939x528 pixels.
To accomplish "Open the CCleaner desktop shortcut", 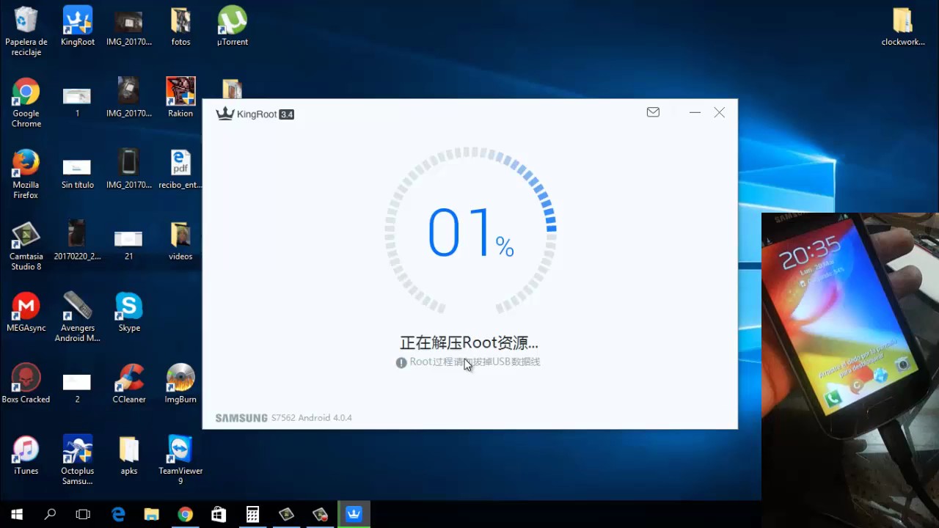I will click(x=129, y=384).
